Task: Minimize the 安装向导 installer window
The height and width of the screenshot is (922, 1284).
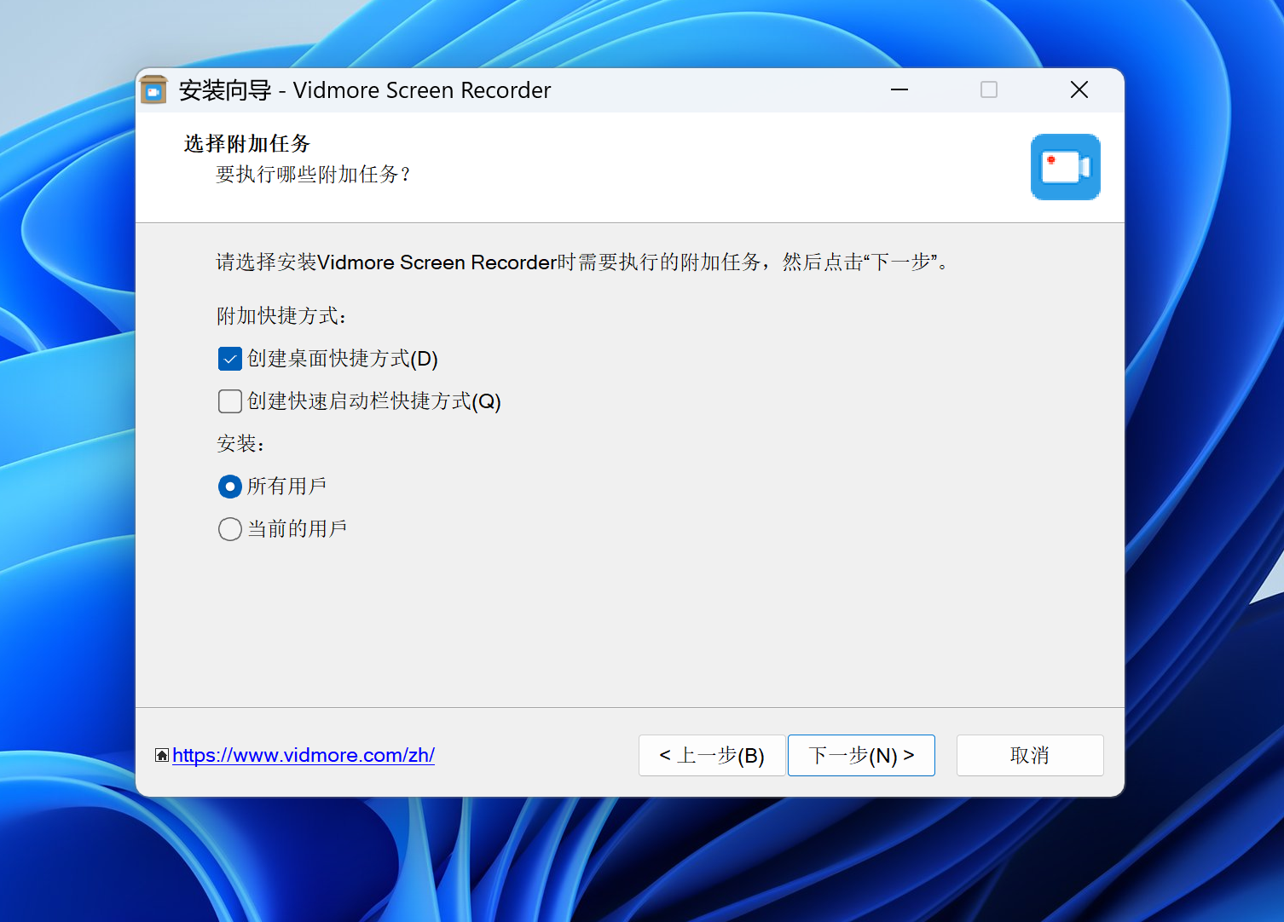Action: (899, 89)
